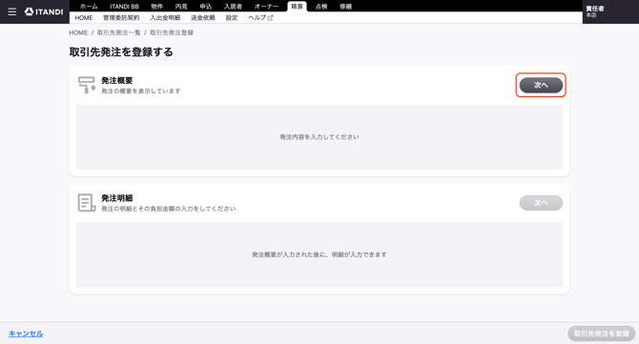This screenshot has width=639, height=344.
Task: Open 管理委託契約 in the sub navigation
Action: (121, 18)
